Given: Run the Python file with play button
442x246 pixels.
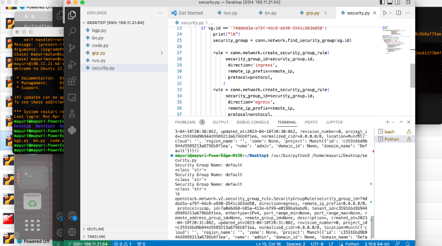Looking at the screenshot, I should point(384,13).
